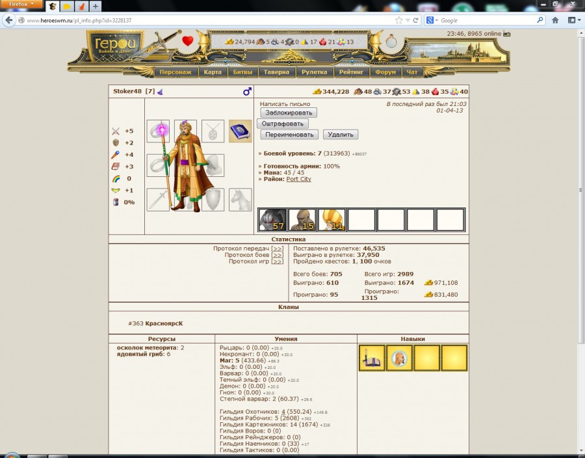Click the mana potion flask icon
This screenshot has width=585, height=458.
(391, 41)
